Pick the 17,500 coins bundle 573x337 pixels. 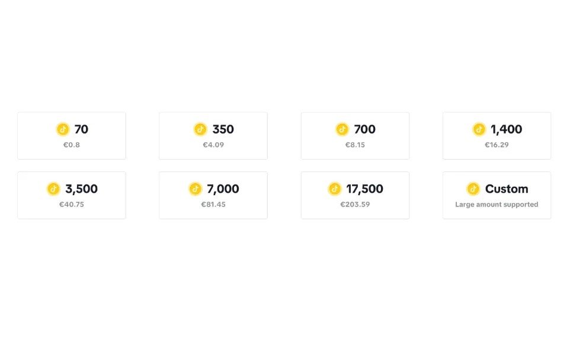355,195
